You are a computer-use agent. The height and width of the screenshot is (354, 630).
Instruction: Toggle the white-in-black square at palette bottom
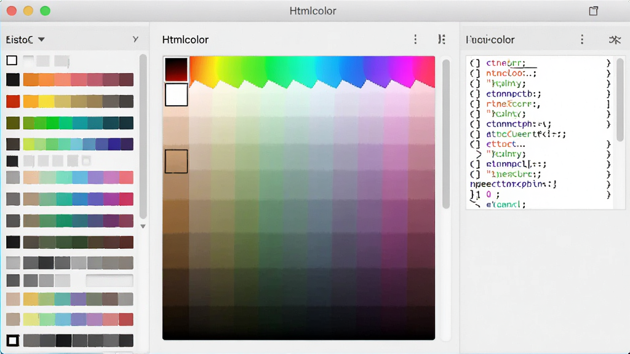click(12, 340)
